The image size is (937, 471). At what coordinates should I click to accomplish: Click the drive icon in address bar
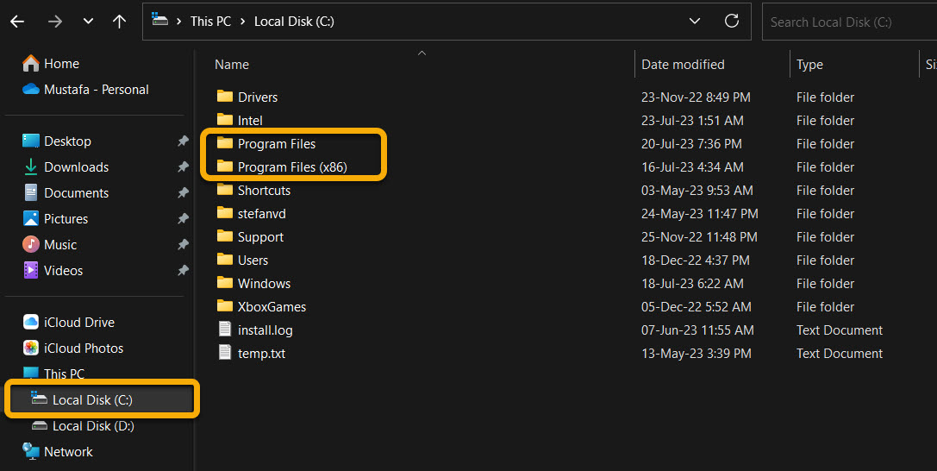click(159, 20)
